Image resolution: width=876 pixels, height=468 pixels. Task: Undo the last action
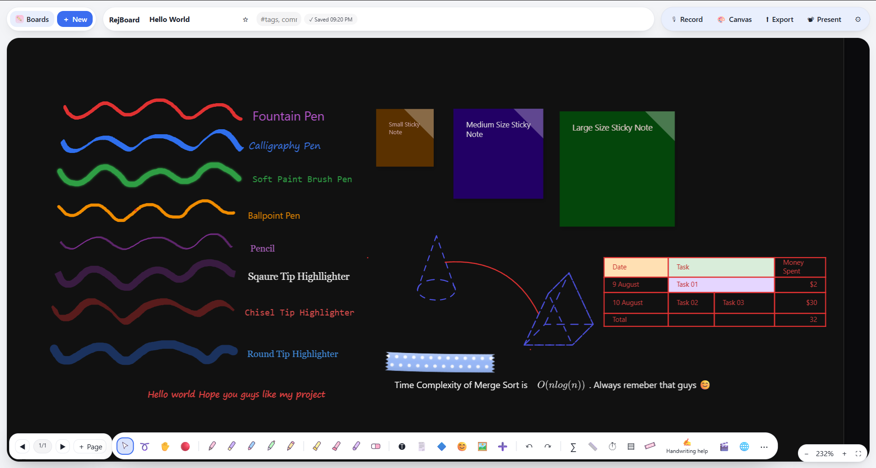[x=529, y=446]
